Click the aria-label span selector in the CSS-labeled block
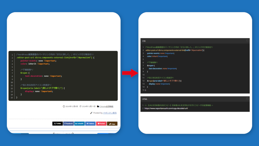The height and width of the screenshot is (146, 259). click(x=164, y=81)
